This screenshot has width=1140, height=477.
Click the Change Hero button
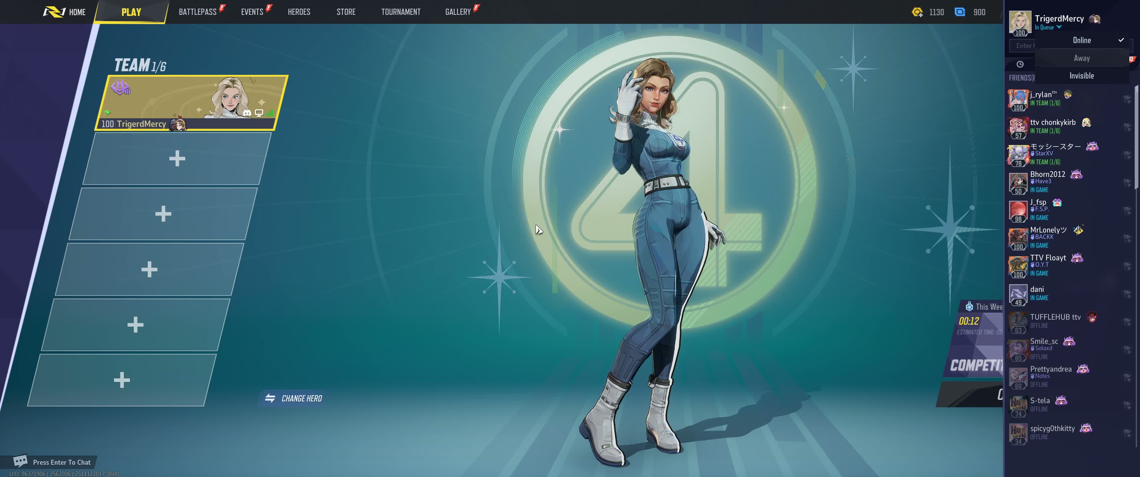pyautogui.click(x=301, y=398)
